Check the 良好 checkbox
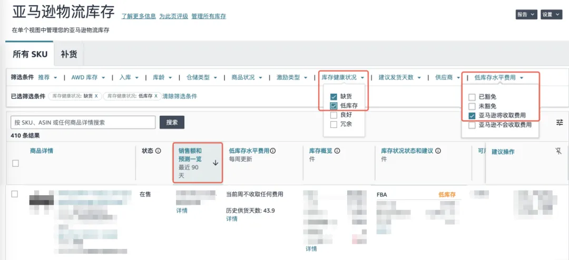This screenshot has width=569, height=260. tap(333, 115)
